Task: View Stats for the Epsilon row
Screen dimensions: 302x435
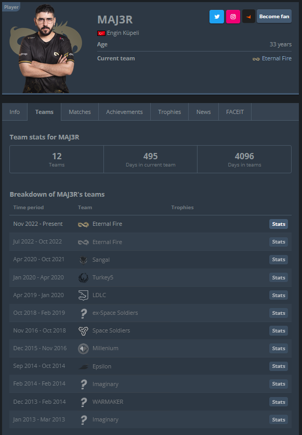Action: (279, 366)
